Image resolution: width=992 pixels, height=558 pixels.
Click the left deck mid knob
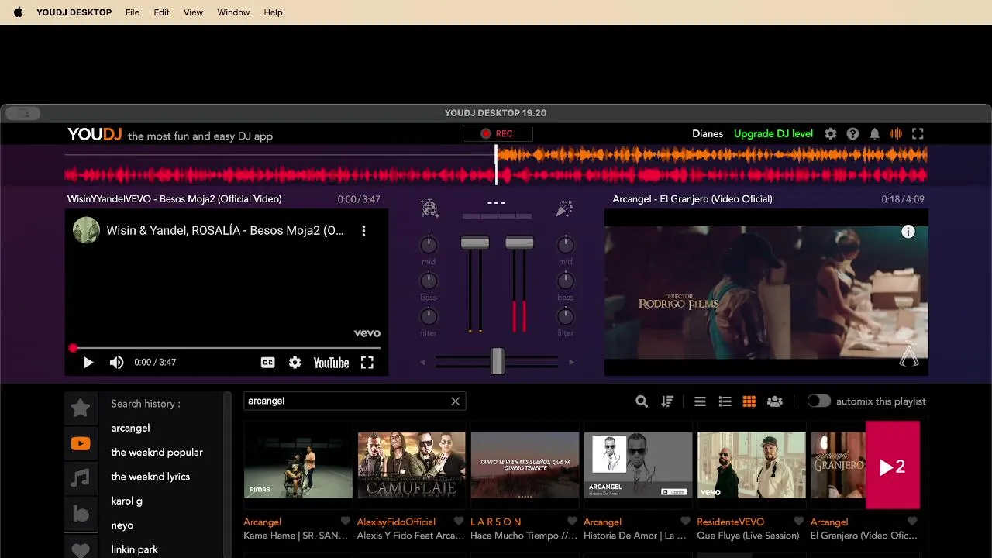(429, 245)
